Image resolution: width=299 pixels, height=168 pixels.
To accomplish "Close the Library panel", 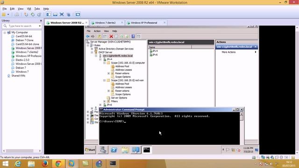I will 41,21.
